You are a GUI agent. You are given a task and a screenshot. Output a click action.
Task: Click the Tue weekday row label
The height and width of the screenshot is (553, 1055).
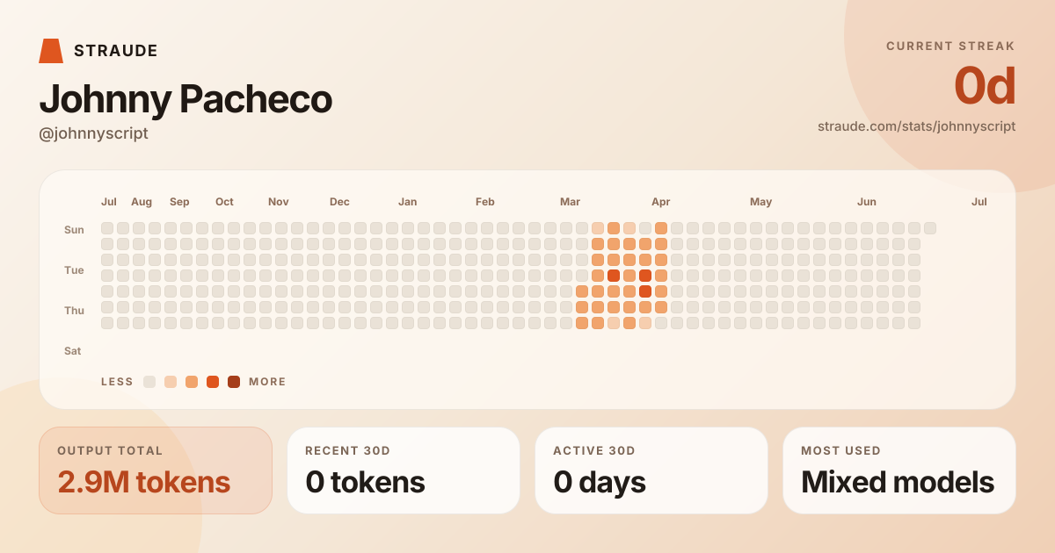[x=74, y=270]
